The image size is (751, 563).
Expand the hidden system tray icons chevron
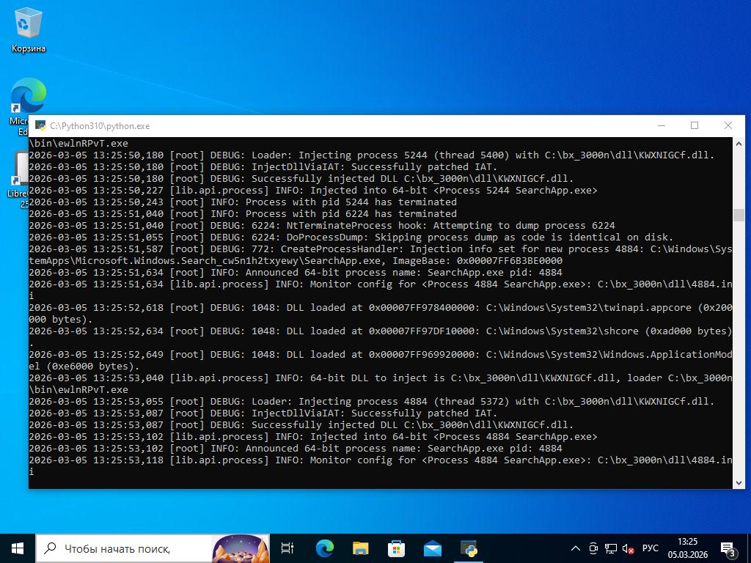(576, 548)
